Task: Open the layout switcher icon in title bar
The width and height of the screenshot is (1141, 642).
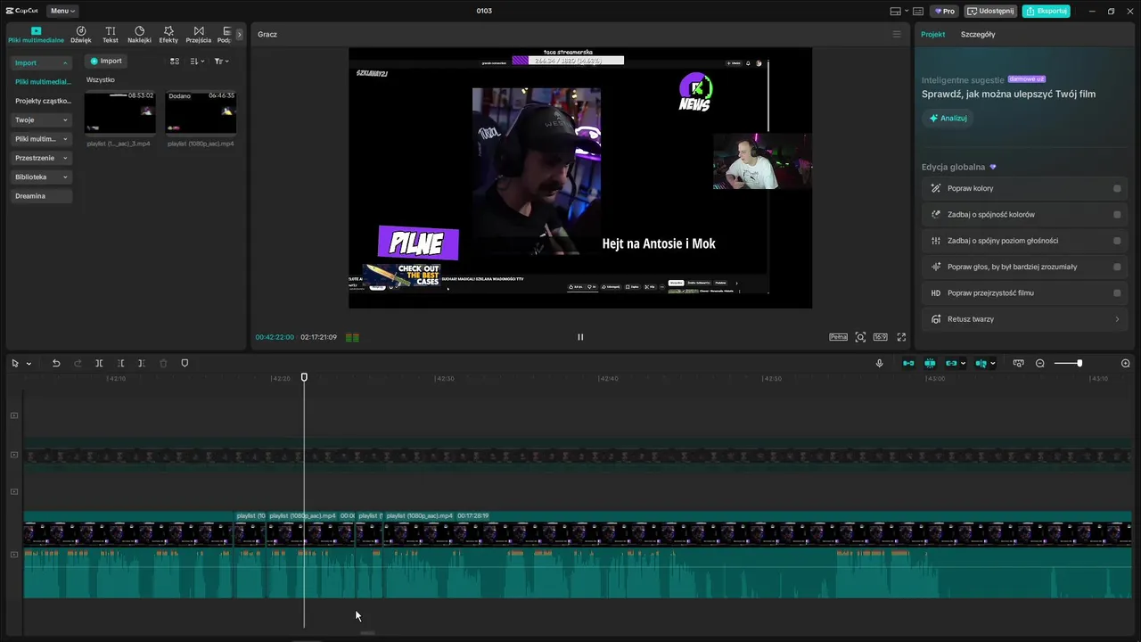Action: 898,11
